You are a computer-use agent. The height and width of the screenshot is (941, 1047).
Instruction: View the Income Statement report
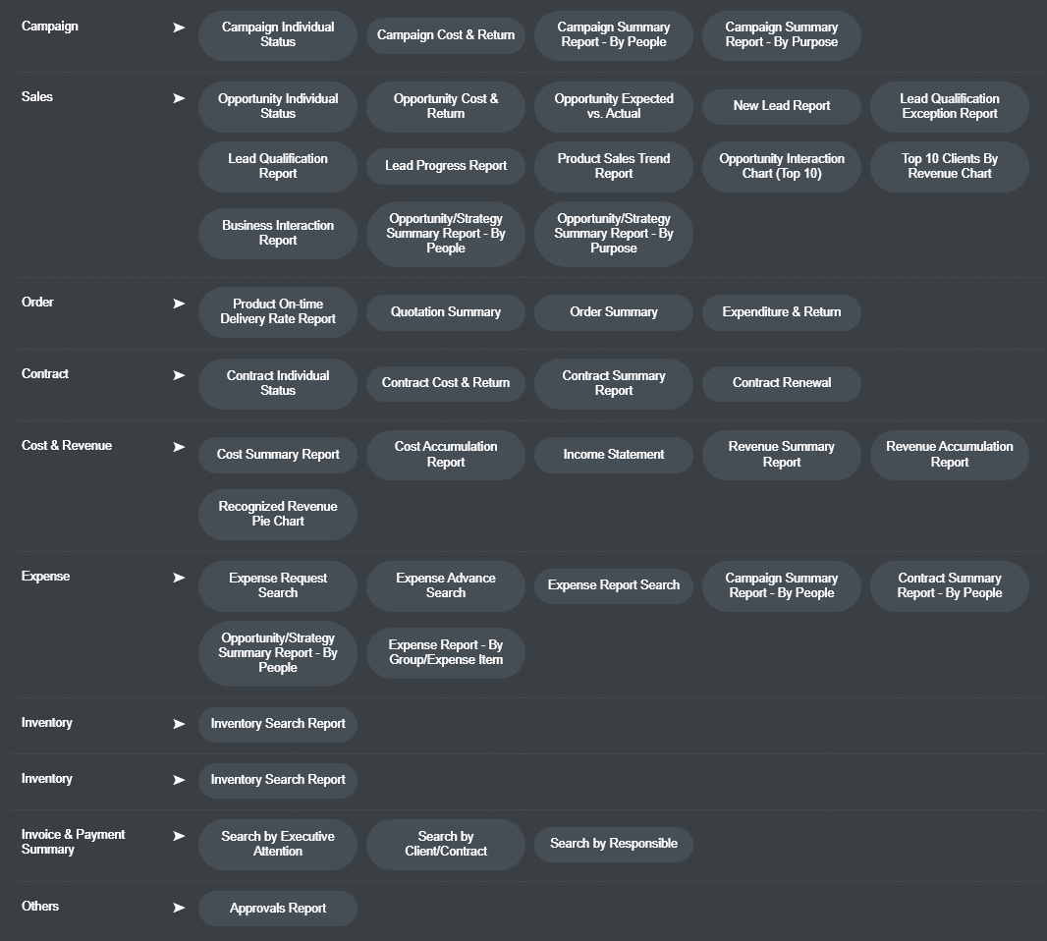(614, 455)
